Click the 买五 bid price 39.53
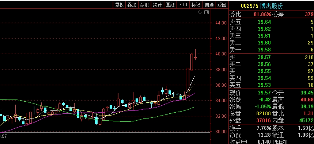The width and height of the screenshot is (314, 144). click(264, 85)
